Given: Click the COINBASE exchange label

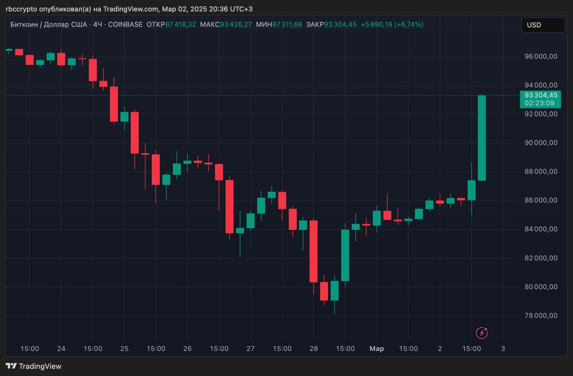Looking at the screenshot, I should pos(125,25).
